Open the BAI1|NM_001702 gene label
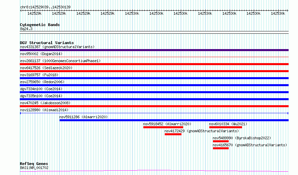The width and height of the screenshot is (298, 175). 34,168
